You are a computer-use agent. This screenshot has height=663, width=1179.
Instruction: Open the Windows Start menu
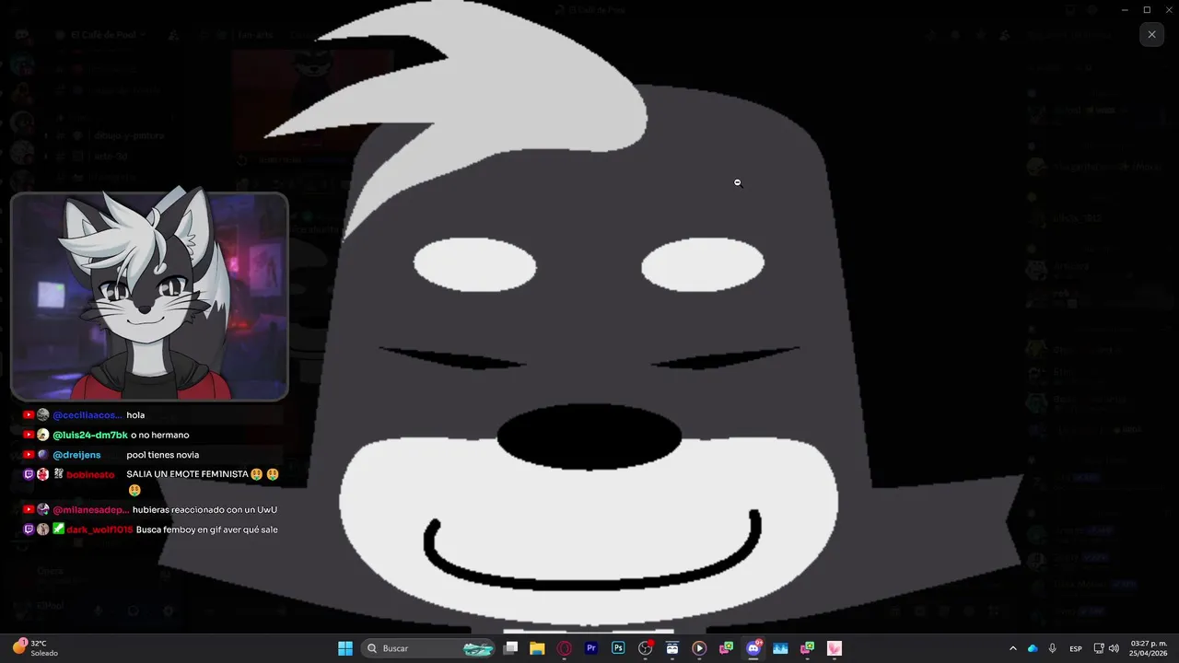pyautogui.click(x=345, y=648)
